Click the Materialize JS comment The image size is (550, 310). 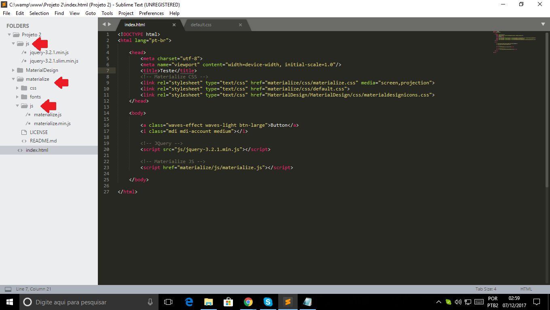click(173, 161)
